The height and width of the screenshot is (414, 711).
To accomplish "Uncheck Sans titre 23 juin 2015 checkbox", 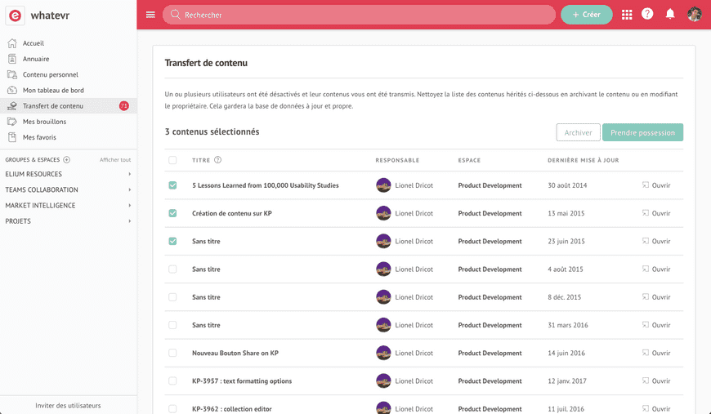I will coord(172,241).
